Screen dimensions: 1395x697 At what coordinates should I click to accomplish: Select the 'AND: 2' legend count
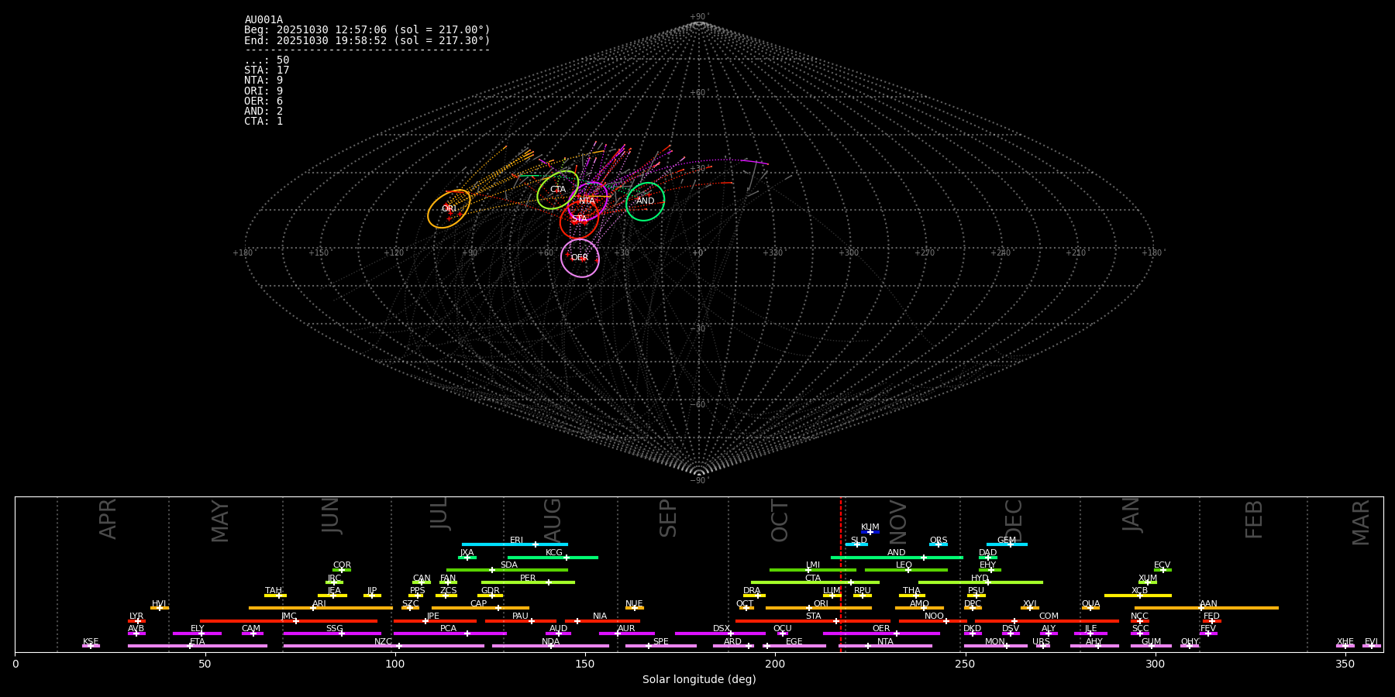coord(263,112)
